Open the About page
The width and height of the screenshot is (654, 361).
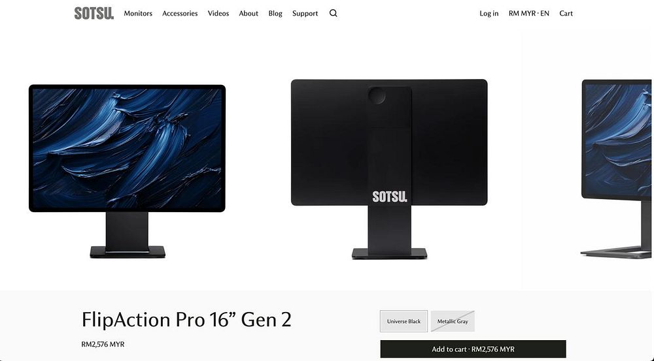(249, 13)
